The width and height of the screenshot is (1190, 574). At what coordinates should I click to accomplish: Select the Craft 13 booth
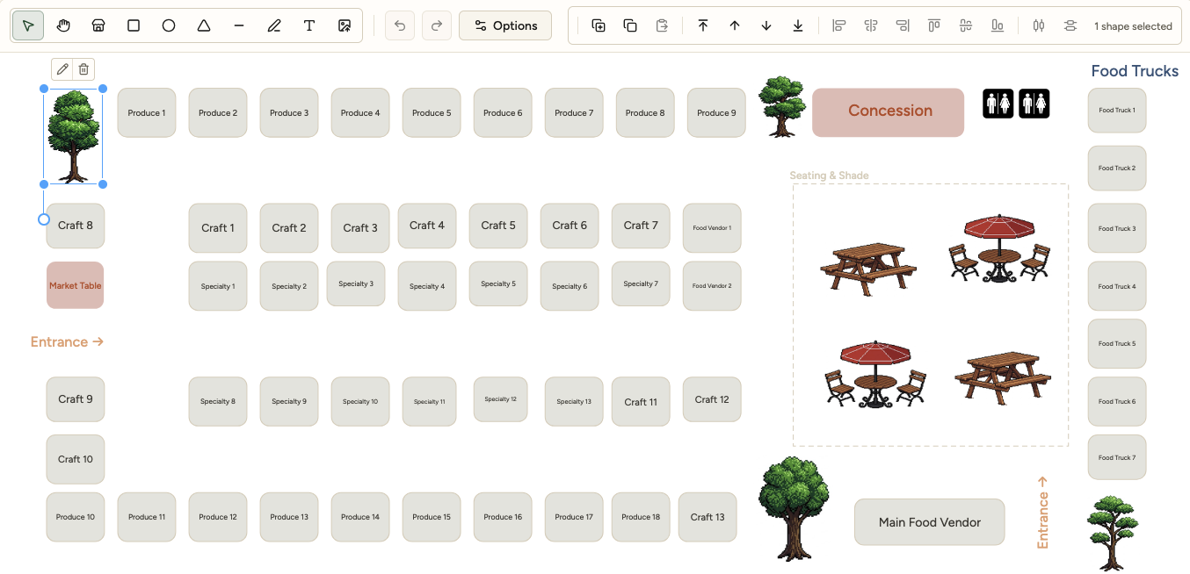click(x=707, y=517)
